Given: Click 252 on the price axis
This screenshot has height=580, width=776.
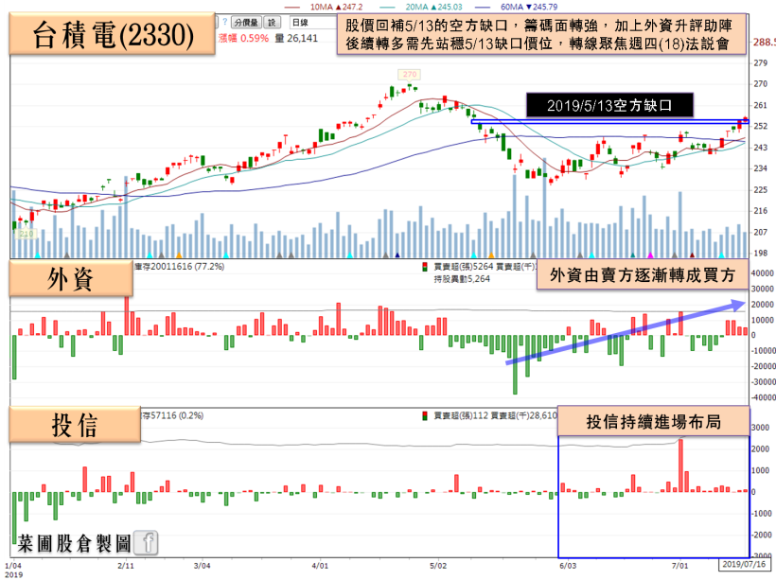Looking at the screenshot, I should click(x=760, y=126).
